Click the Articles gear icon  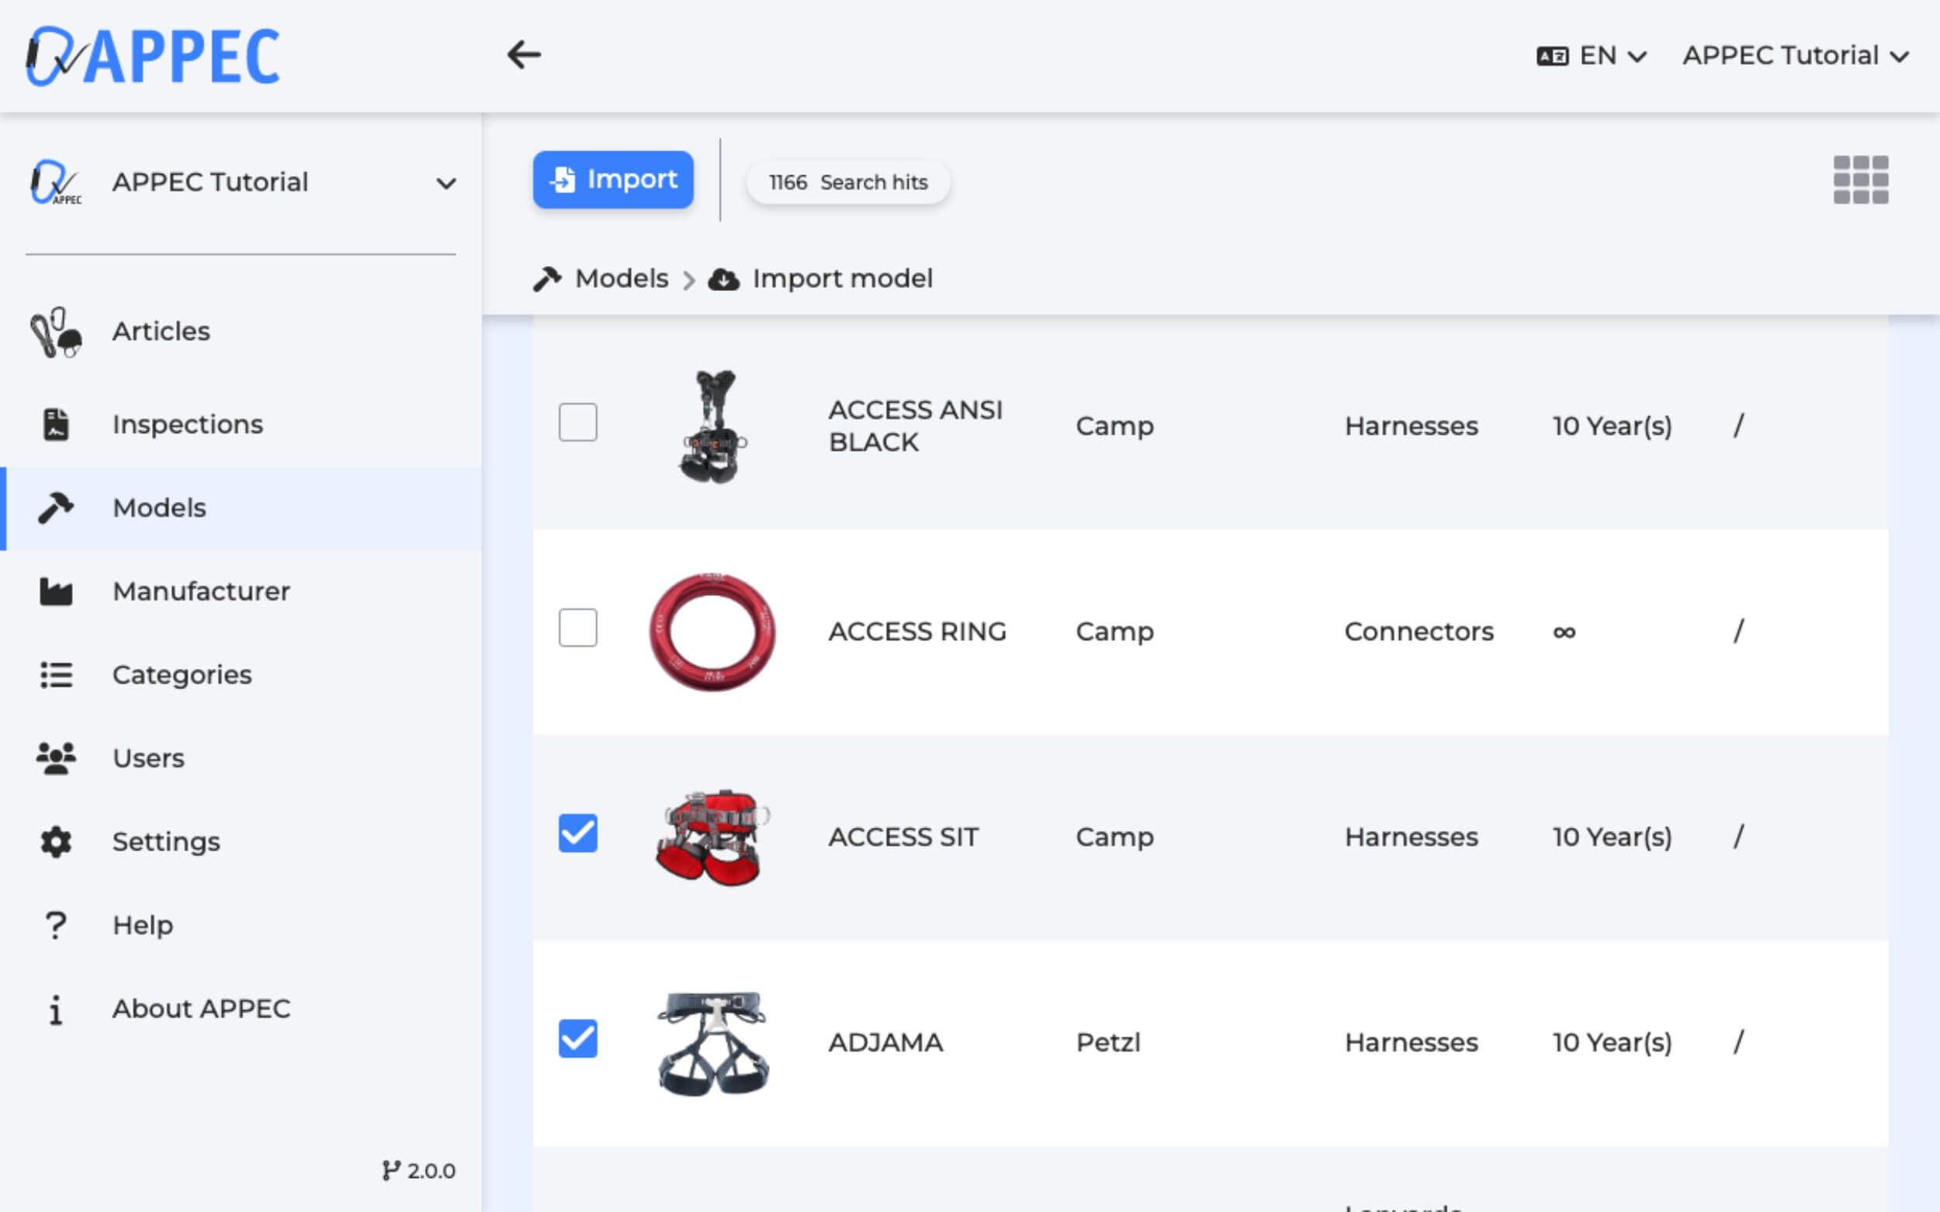tap(55, 332)
